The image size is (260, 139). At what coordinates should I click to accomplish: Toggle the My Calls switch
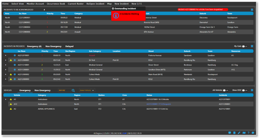(245, 46)
